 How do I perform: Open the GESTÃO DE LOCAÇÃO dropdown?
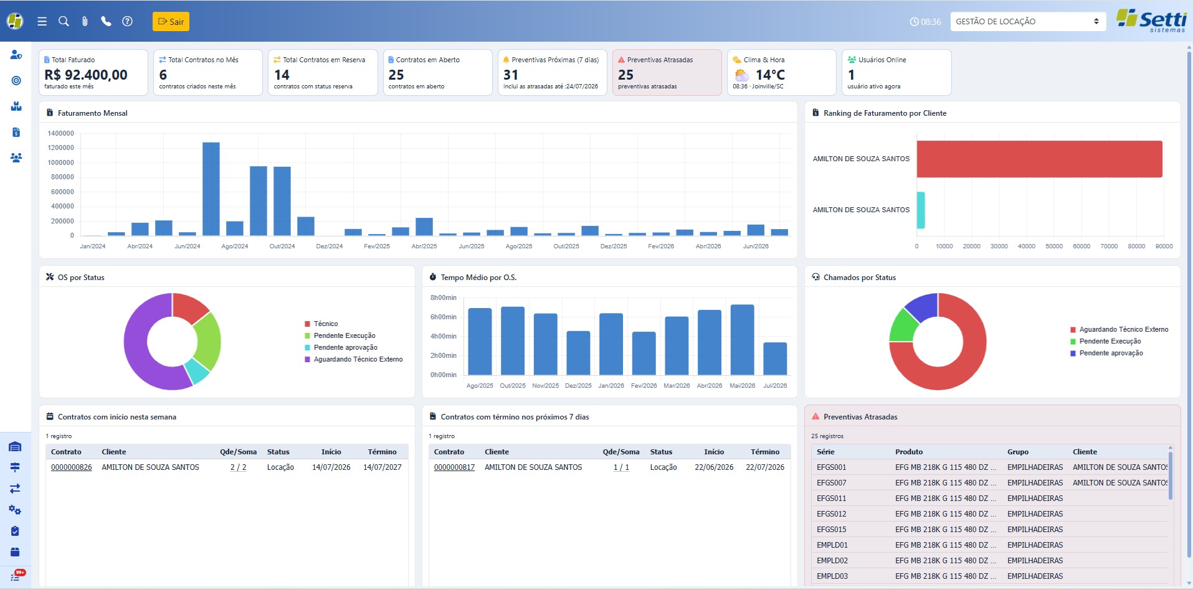click(1028, 21)
